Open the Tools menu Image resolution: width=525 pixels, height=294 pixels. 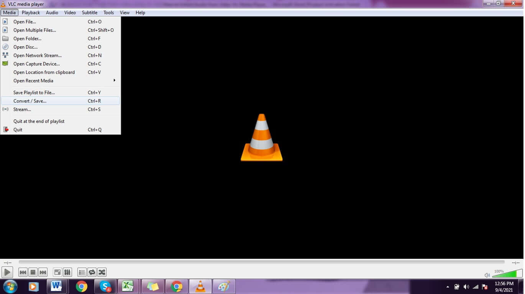point(109,12)
